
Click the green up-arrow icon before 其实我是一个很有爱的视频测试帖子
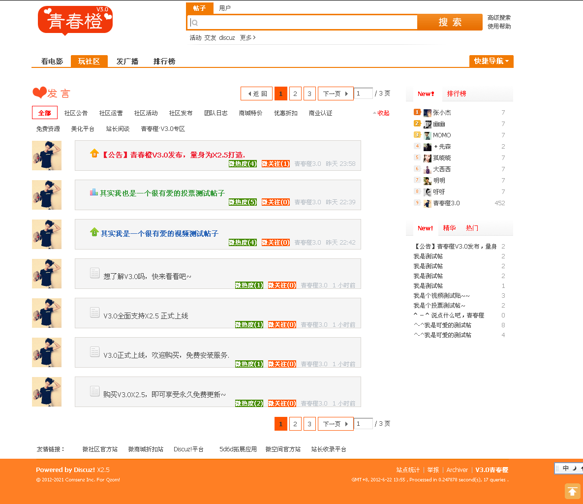(x=94, y=232)
